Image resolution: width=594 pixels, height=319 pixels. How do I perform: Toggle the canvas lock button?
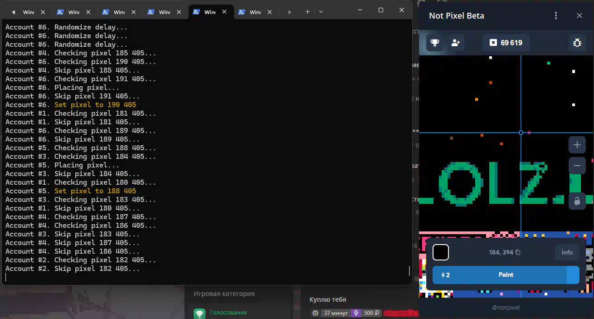click(x=577, y=201)
